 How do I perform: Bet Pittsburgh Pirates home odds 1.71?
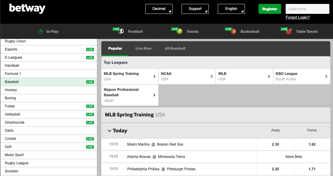coord(312,169)
